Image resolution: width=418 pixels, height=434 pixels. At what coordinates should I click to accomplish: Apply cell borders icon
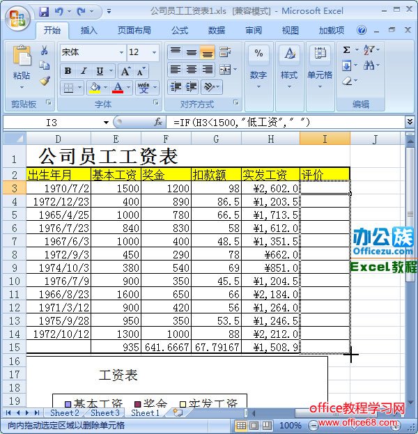tap(68, 88)
